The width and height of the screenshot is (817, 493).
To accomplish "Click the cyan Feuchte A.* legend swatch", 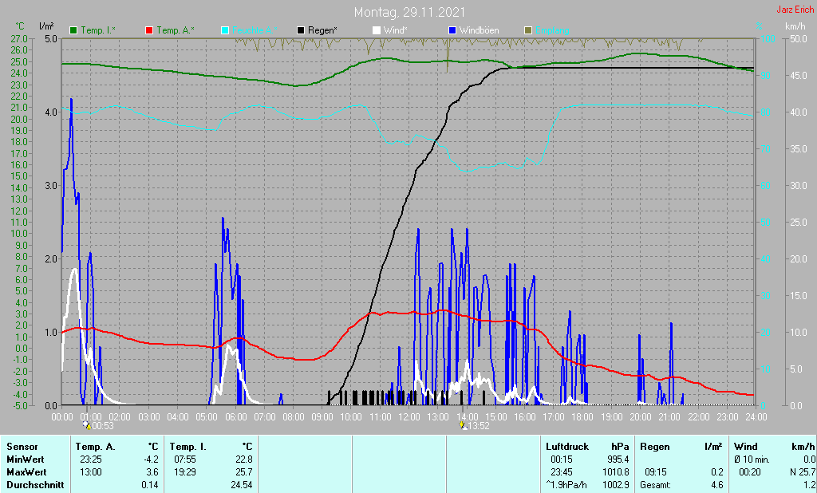I will (x=225, y=30).
